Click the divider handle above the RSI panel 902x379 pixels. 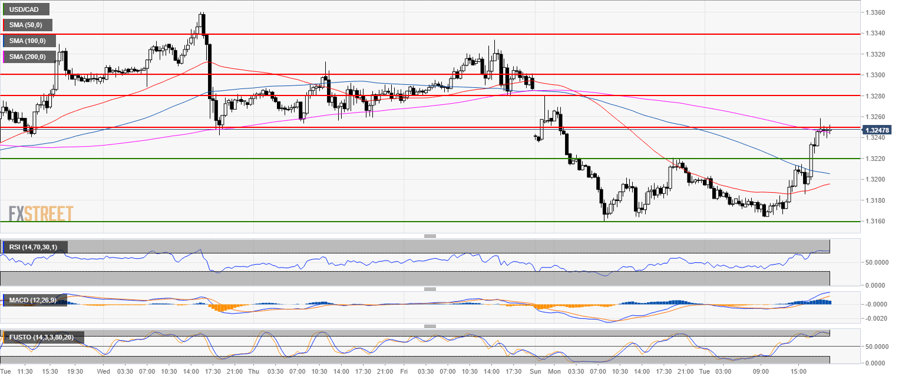[430, 236]
